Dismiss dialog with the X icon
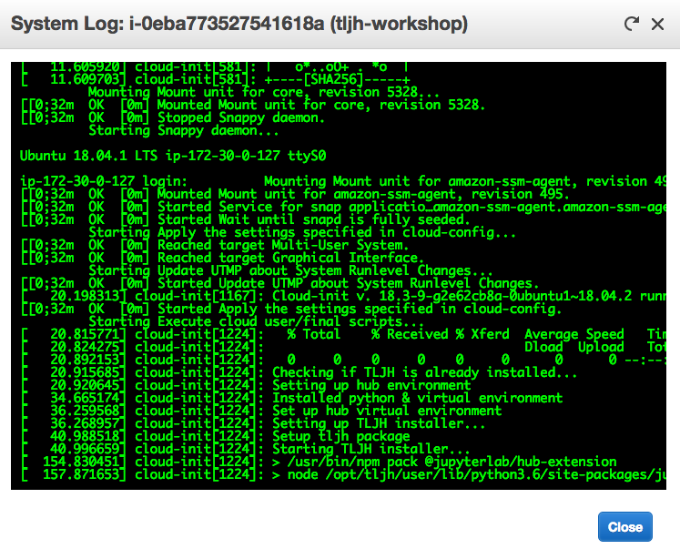680x549 pixels. (657, 25)
